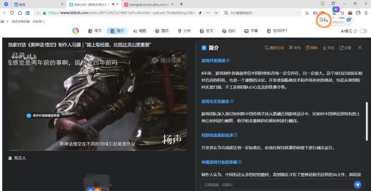Close the 简介 panel

point(360,48)
